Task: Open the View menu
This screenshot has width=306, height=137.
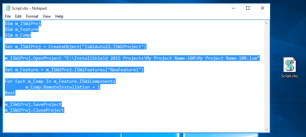Action: (x=47, y=16)
